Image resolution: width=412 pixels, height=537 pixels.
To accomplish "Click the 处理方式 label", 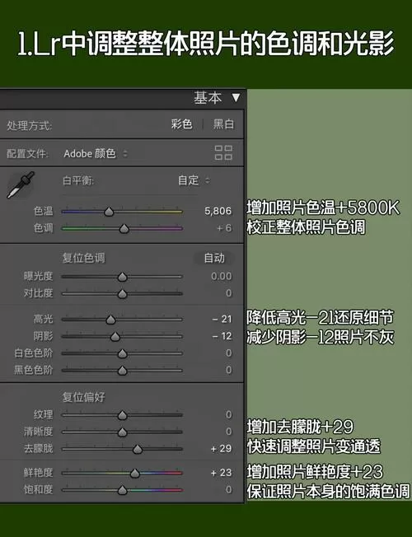I will click(29, 126).
